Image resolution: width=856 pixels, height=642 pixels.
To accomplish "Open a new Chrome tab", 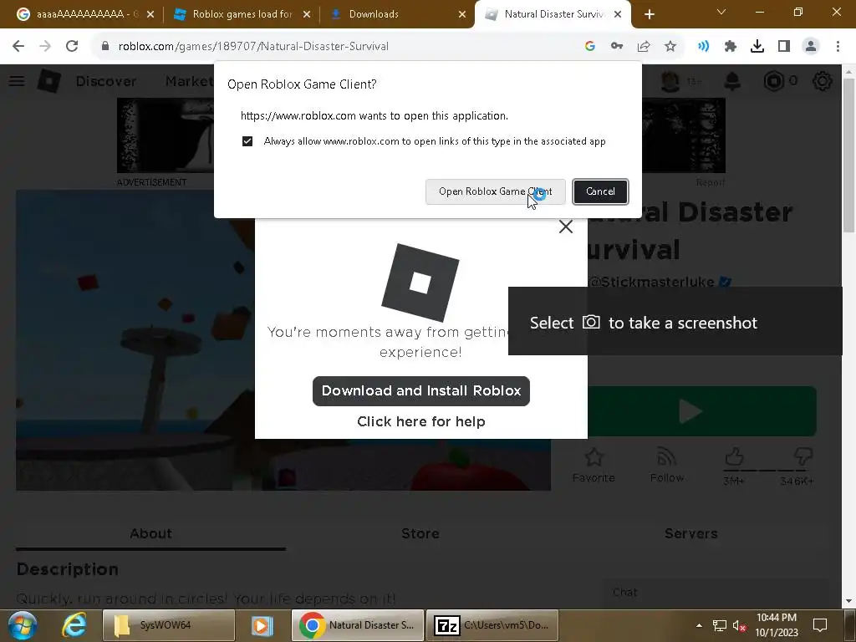I will 649,14.
